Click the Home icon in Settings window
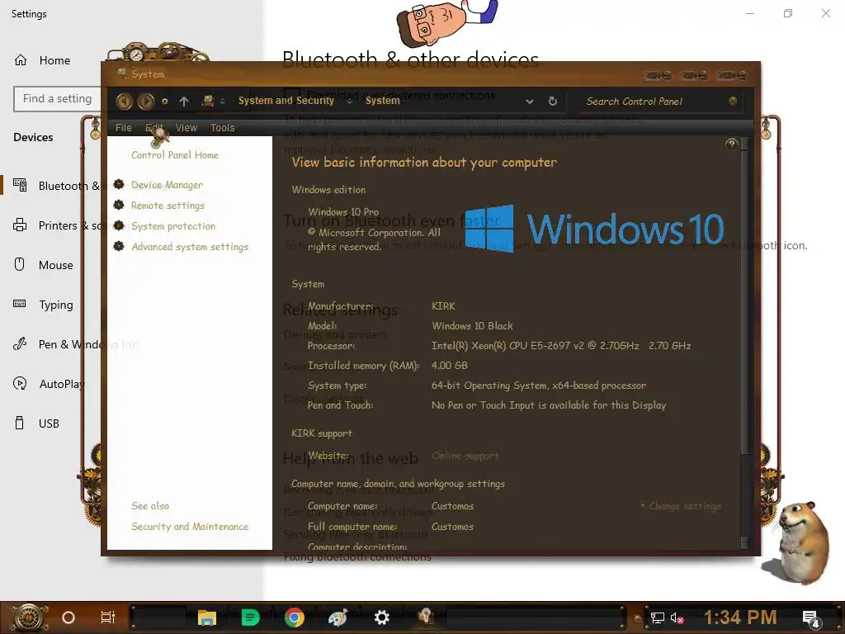Image resolution: width=845 pixels, height=634 pixels. click(x=21, y=59)
